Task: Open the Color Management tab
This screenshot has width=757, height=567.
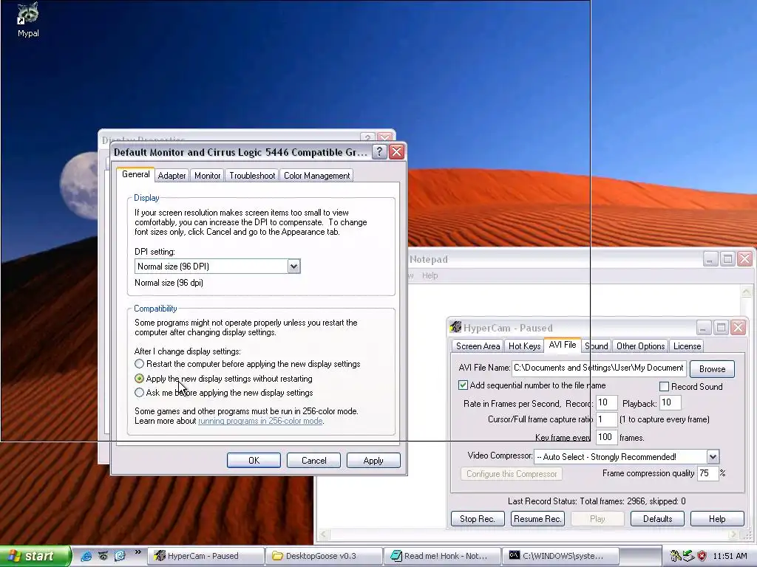Action: [316, 176]
